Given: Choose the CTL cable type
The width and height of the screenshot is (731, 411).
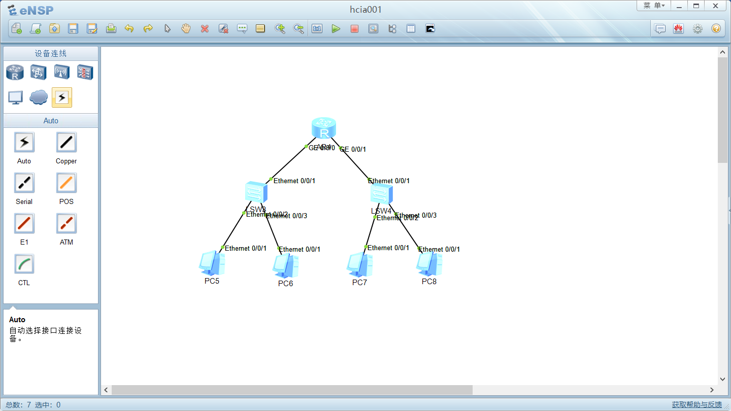Looking at the screenshot, I should [x=24, y=264].
